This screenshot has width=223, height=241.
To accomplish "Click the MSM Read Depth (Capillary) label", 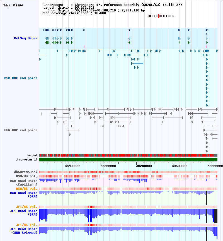I will point(24,182).
